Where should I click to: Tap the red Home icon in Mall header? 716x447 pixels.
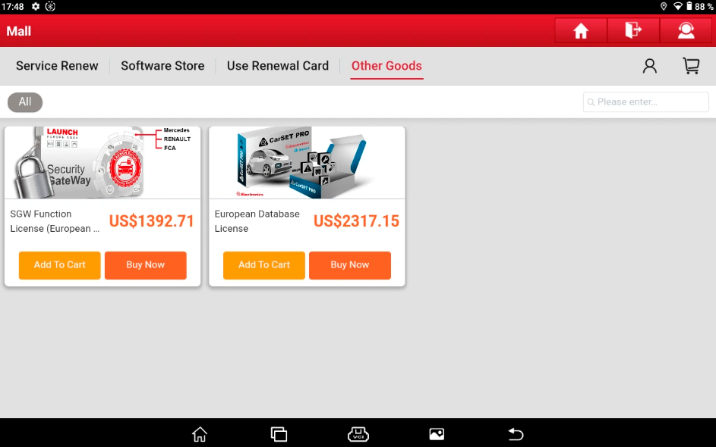coord(581,31)
